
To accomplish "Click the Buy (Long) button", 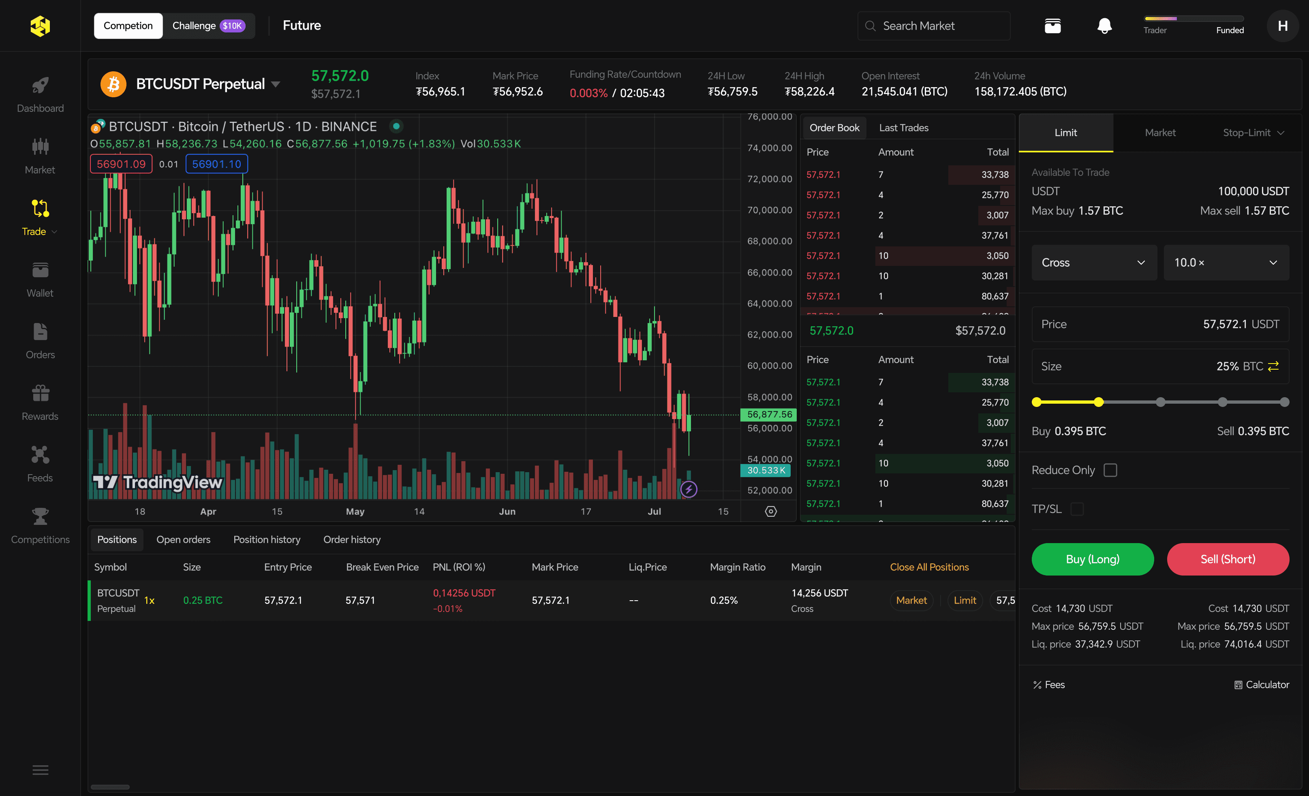I will point(1092,559).
